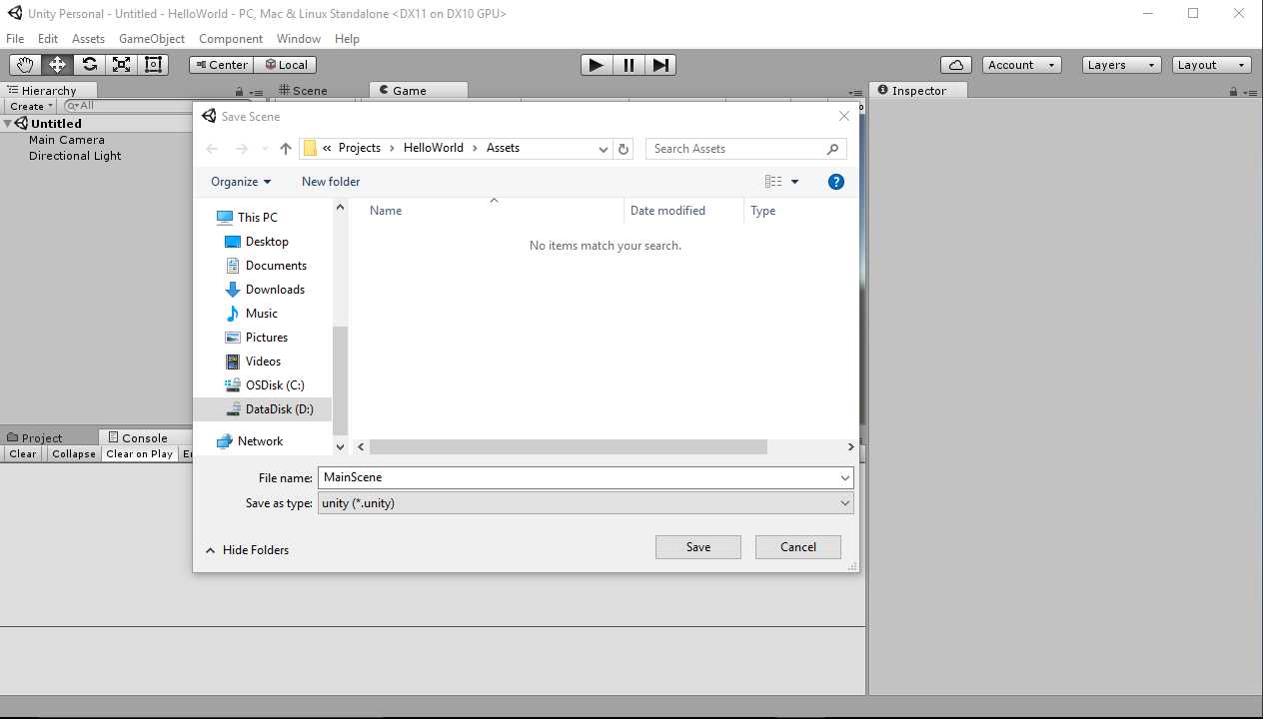This screenshot has width=1263, height=719.
Task: Click the Search Assets field
Action: tap(746, 149)
